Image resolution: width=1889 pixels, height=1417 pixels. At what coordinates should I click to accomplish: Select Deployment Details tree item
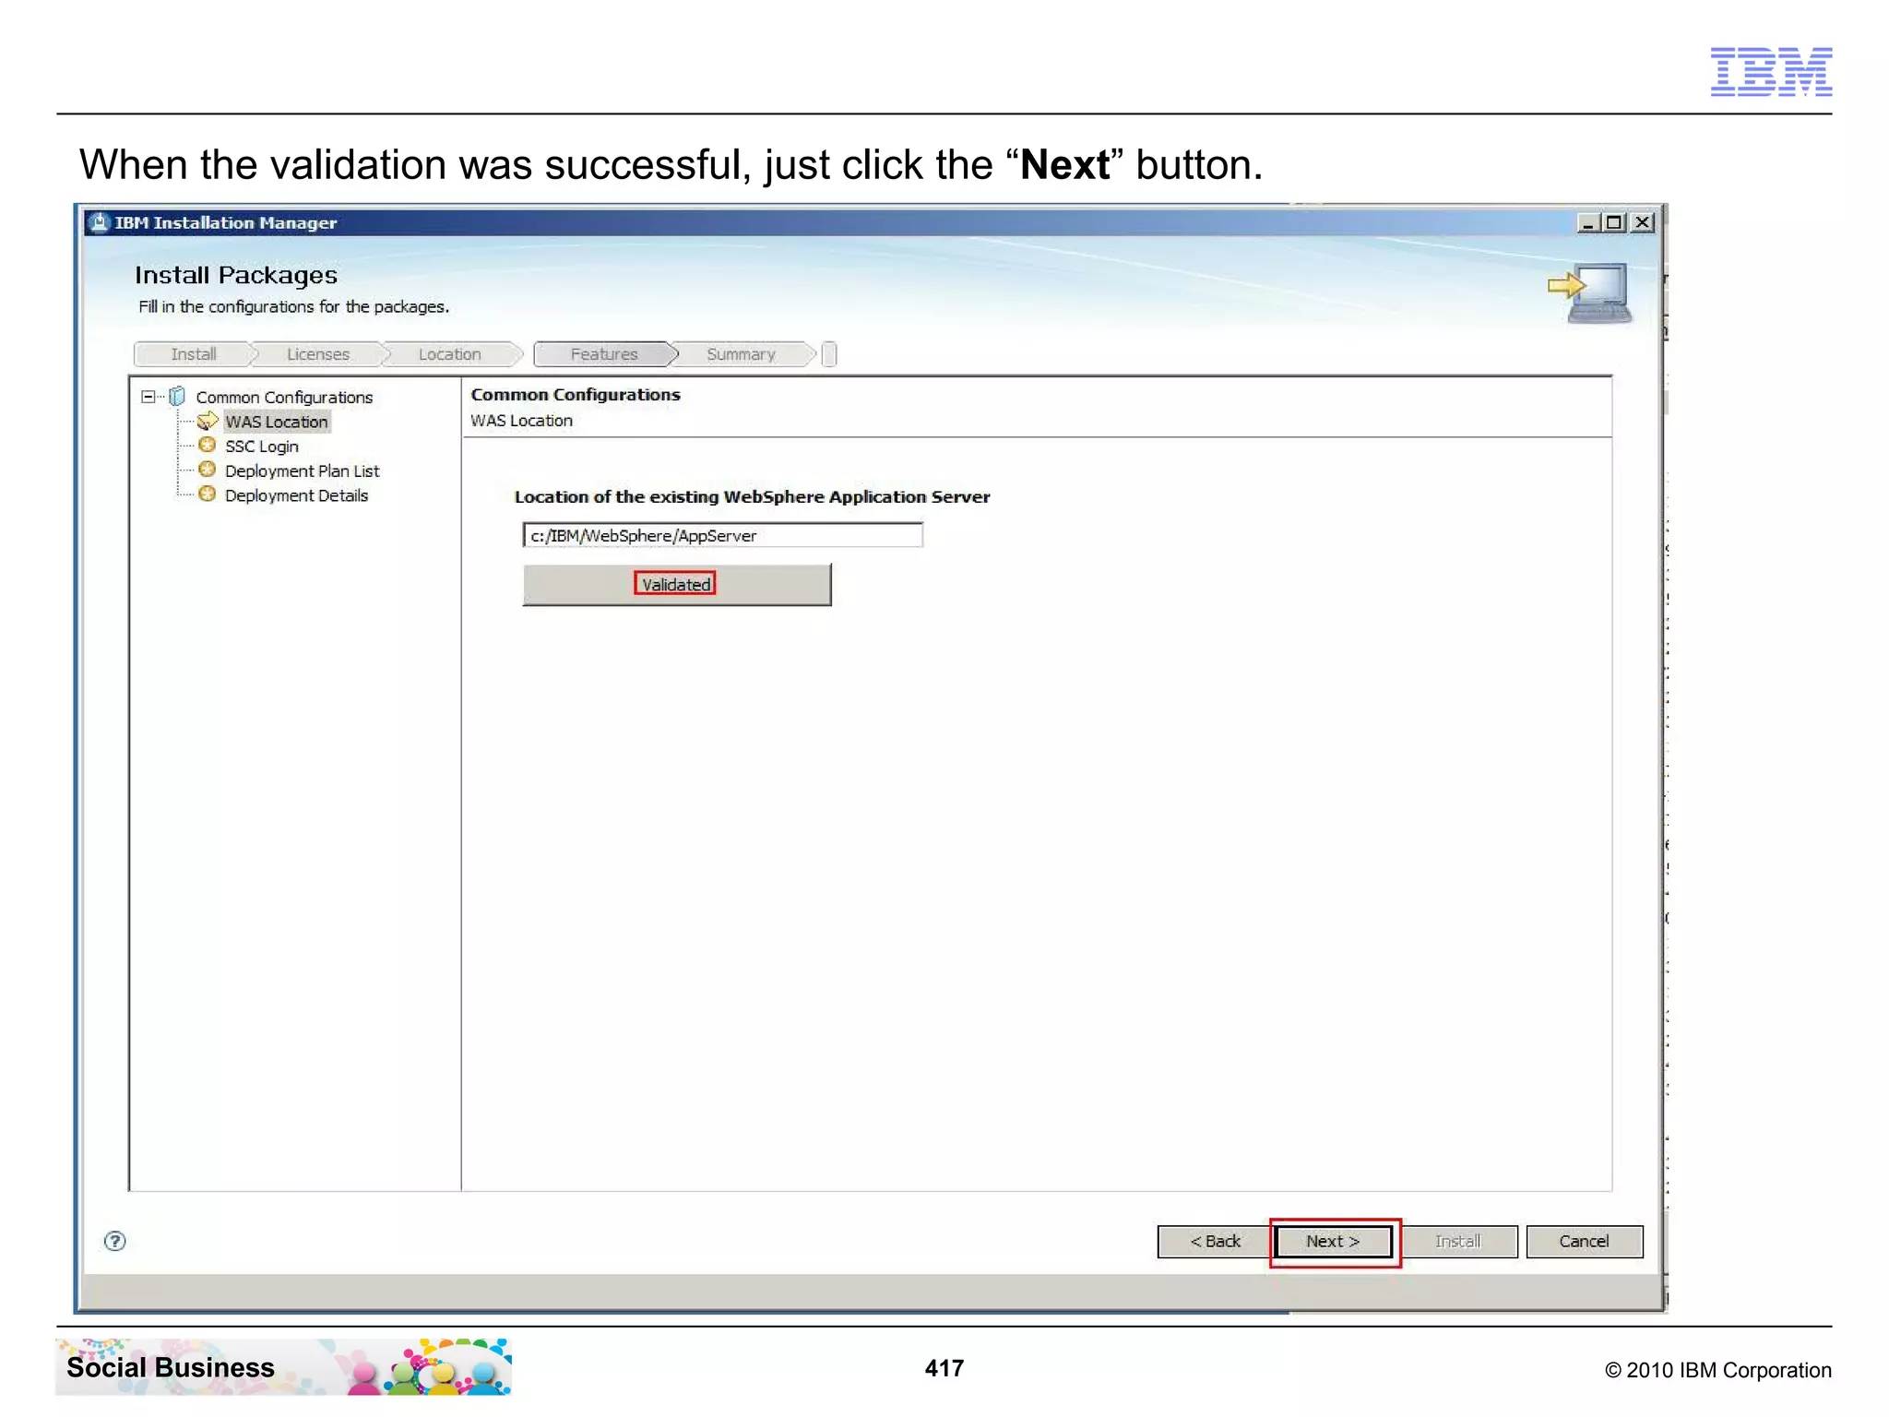pos(296,495)
